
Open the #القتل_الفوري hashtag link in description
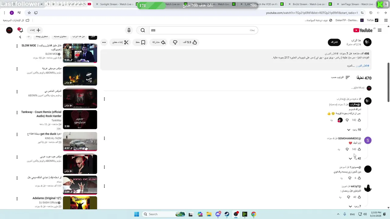click(x=363, y=66)
